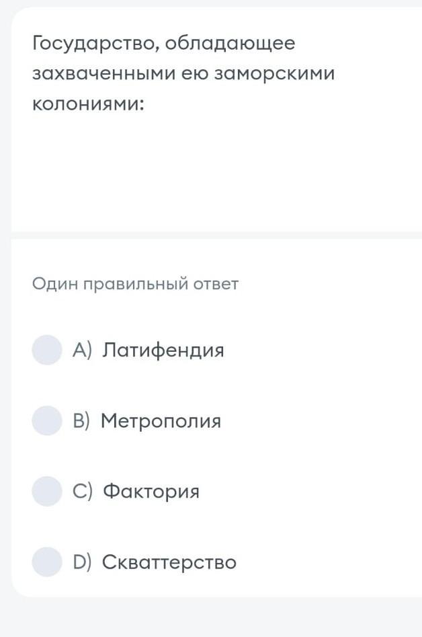
Task: Mark the radio button beside Скваттерство
Action: 47,562
